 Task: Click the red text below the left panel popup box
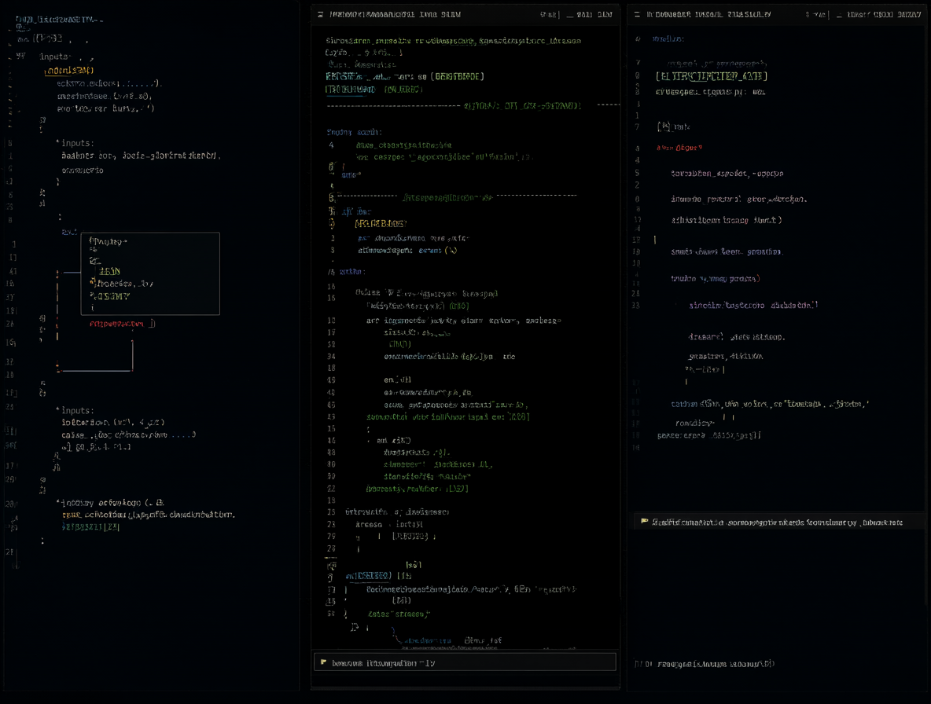tap(122, 324)
